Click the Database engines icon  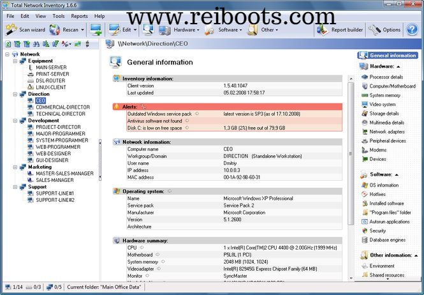click(x=365, y=240)
